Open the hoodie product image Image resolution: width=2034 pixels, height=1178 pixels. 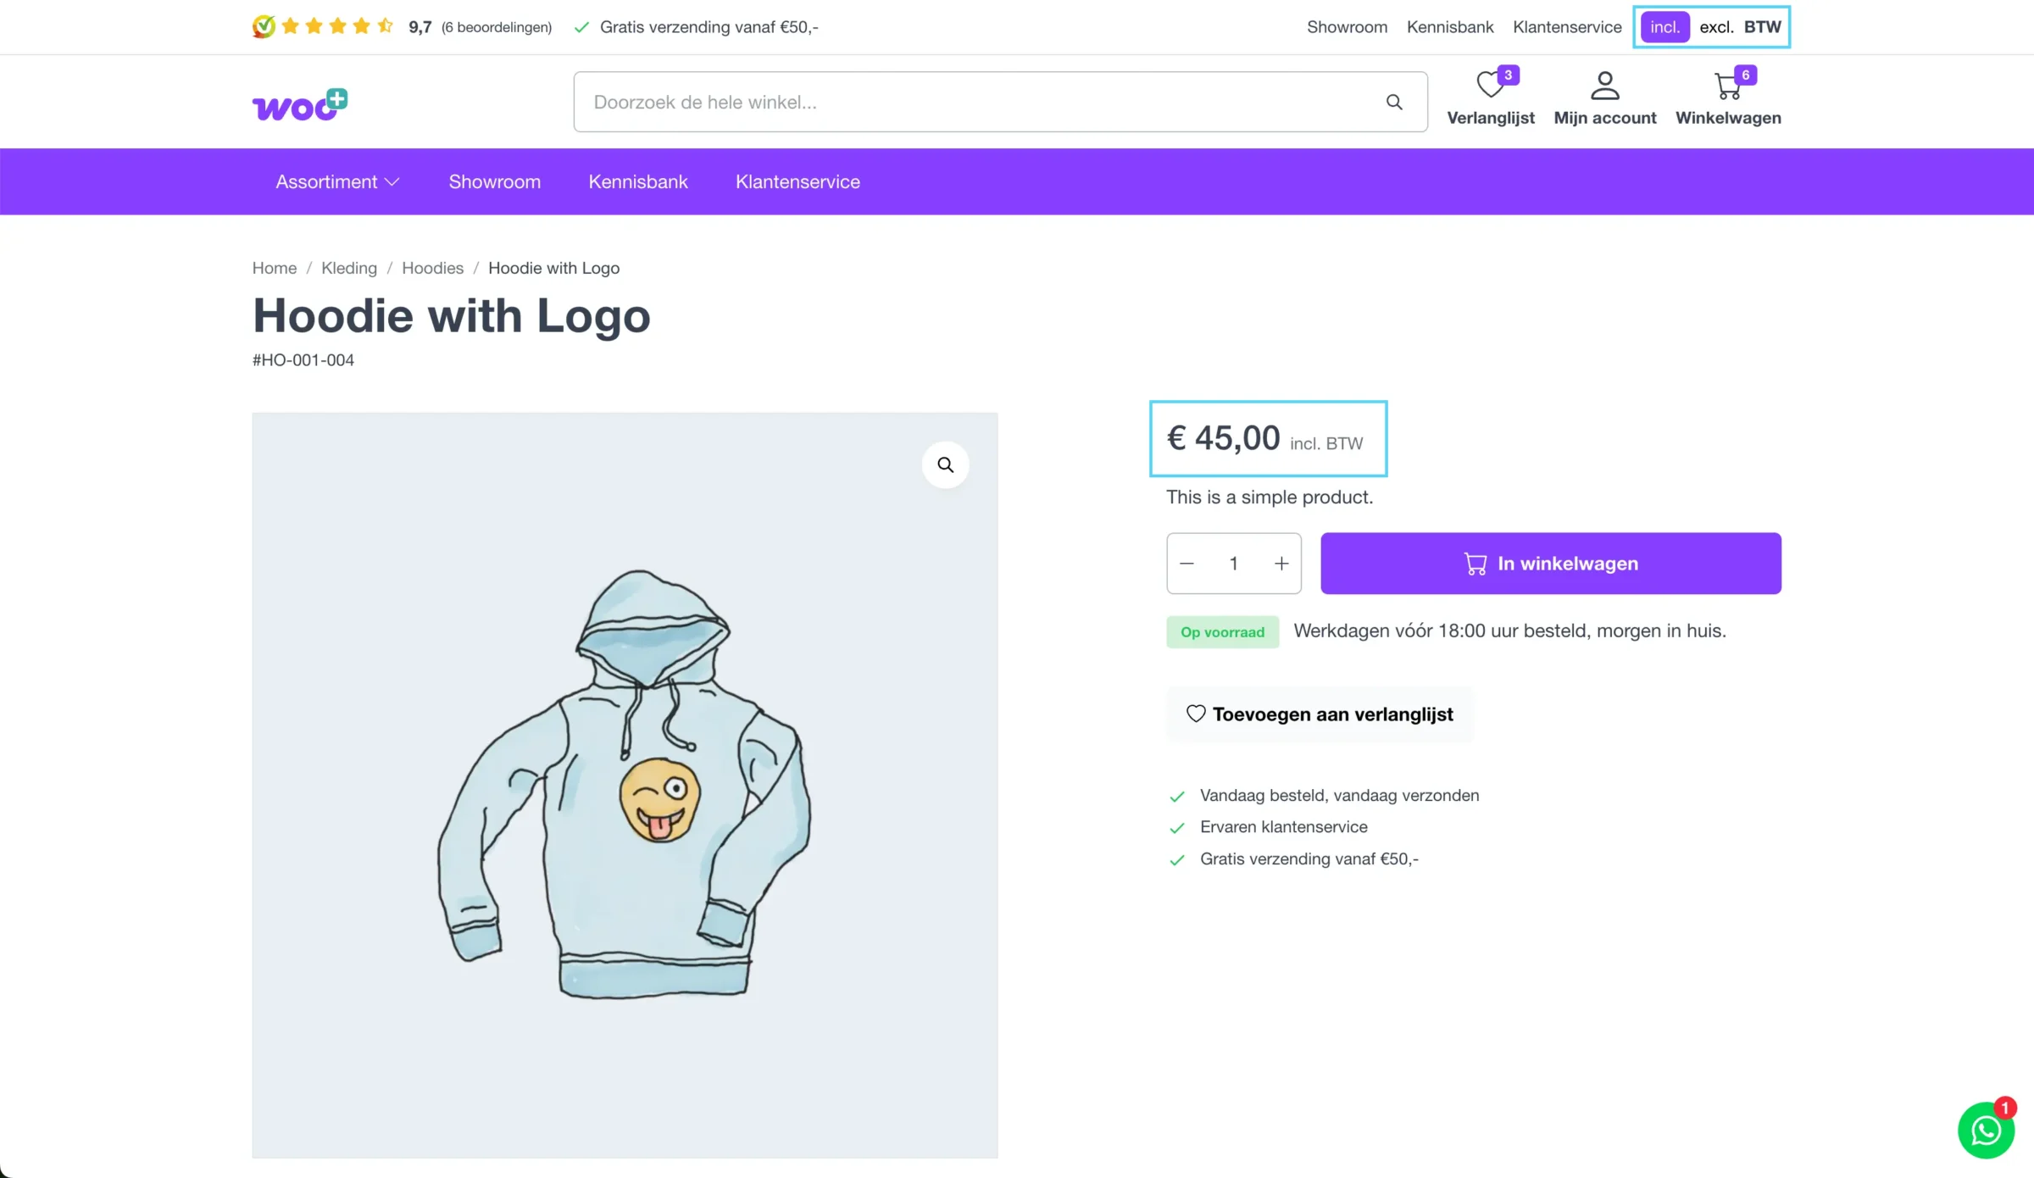point(625,784)
